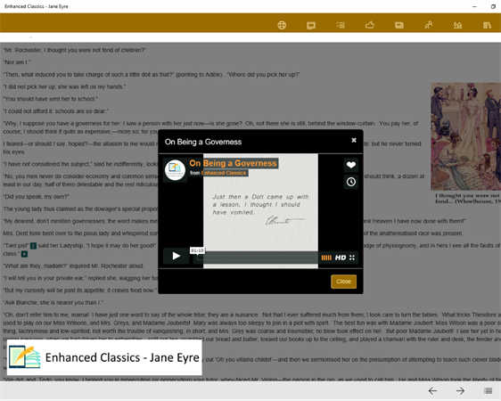Minimize the Enhanced Classics window
This screenshot has width=501, height=401.
(x=474, y=6)
